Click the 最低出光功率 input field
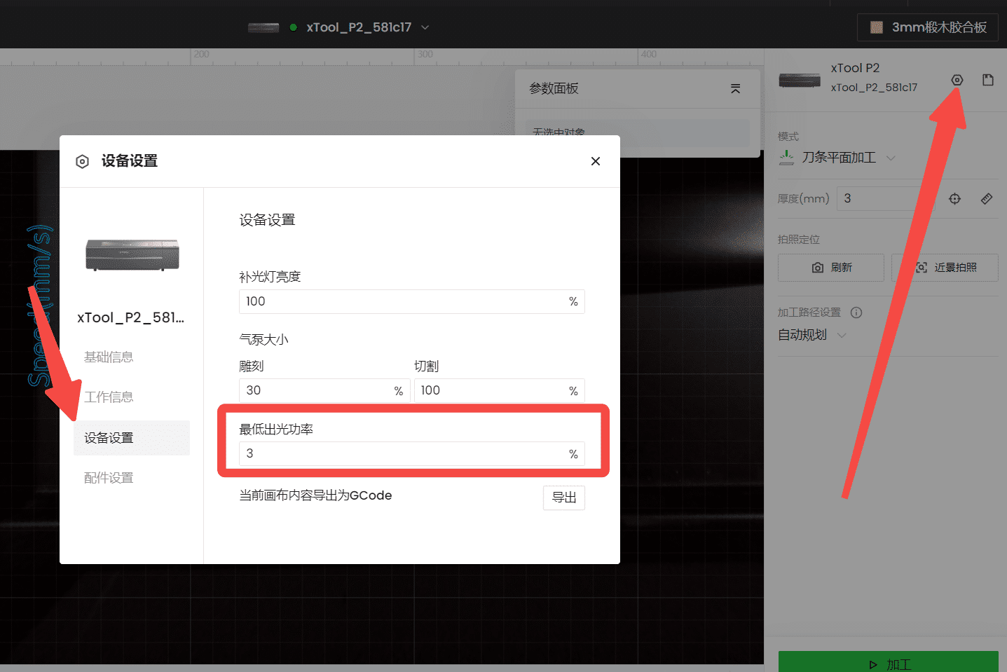This screenshot has width=1007, height=672. 412,454
